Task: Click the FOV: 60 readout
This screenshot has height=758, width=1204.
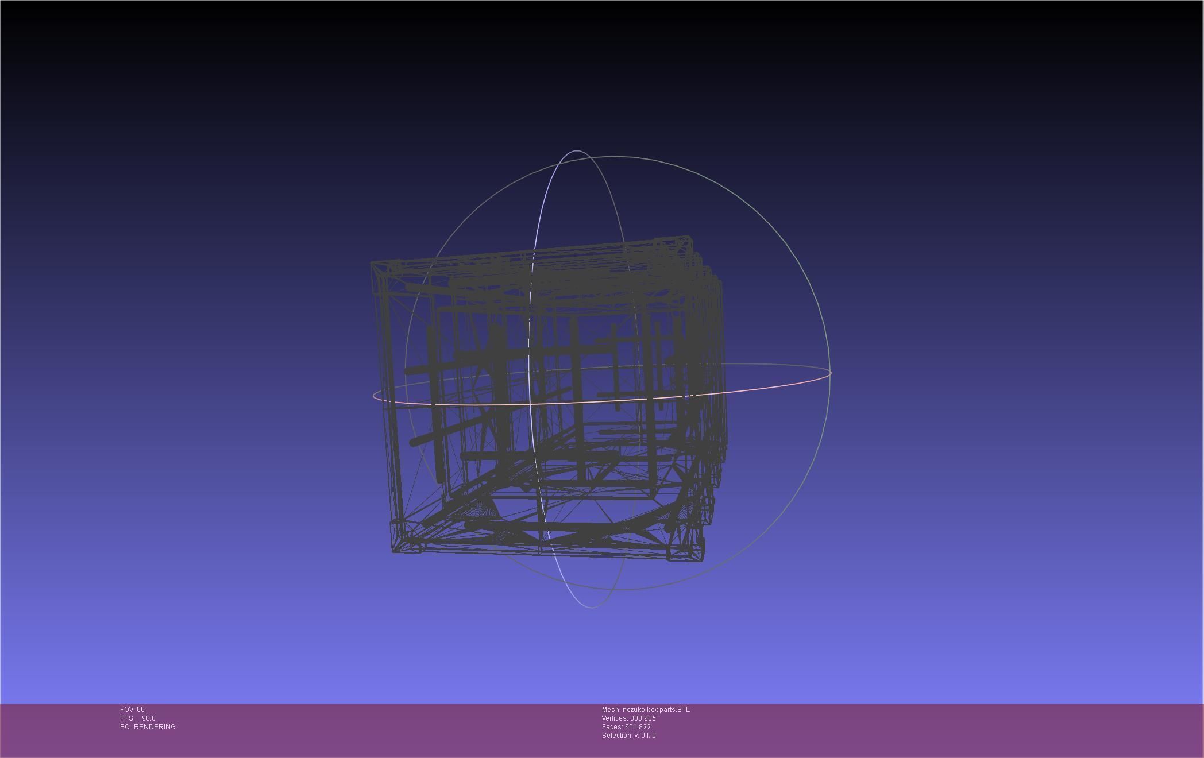Action: pyautogui.click(x=132, y=710)
